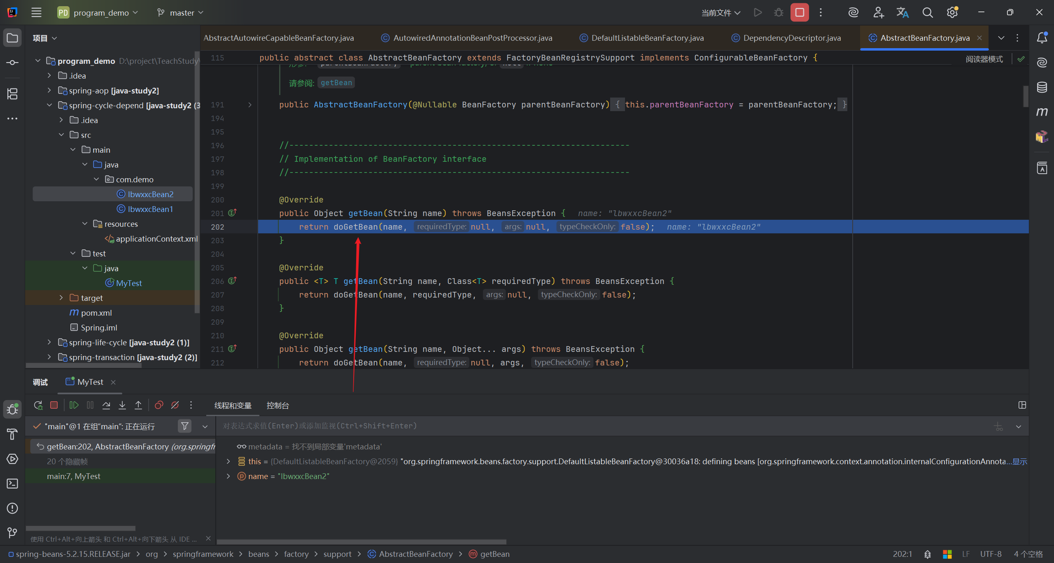1054x563 pixels.
Task: Open the master branch dropdown
Action: click(x=181, y=13)
